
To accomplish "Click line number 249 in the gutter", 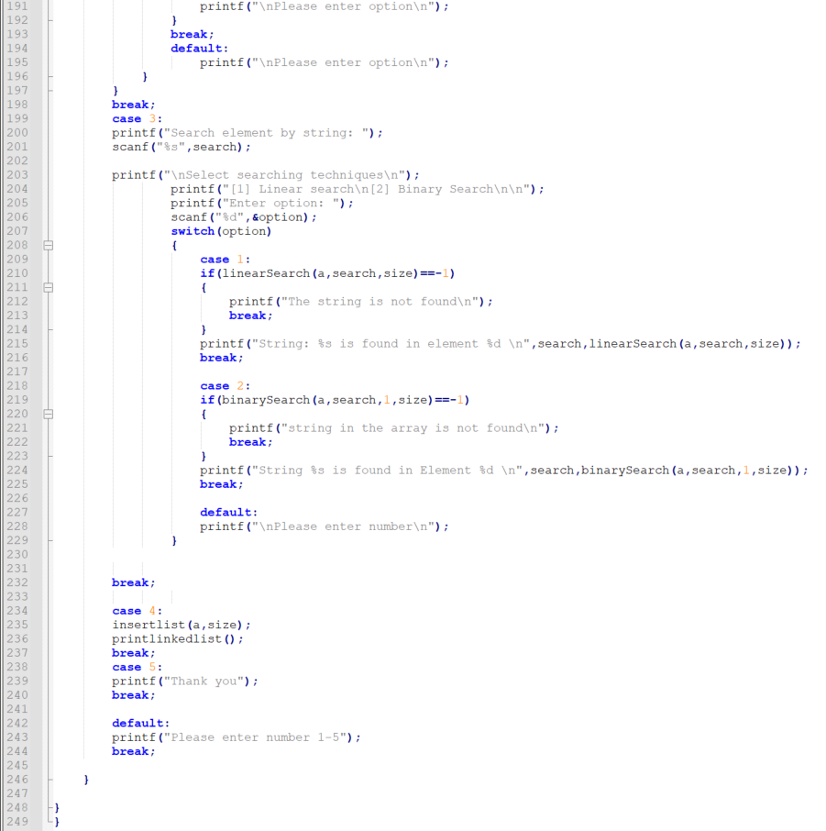I will click(x=17, y=821).
